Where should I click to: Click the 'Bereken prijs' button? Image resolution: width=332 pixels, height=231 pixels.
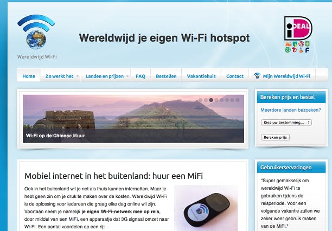tap(275, 137)
